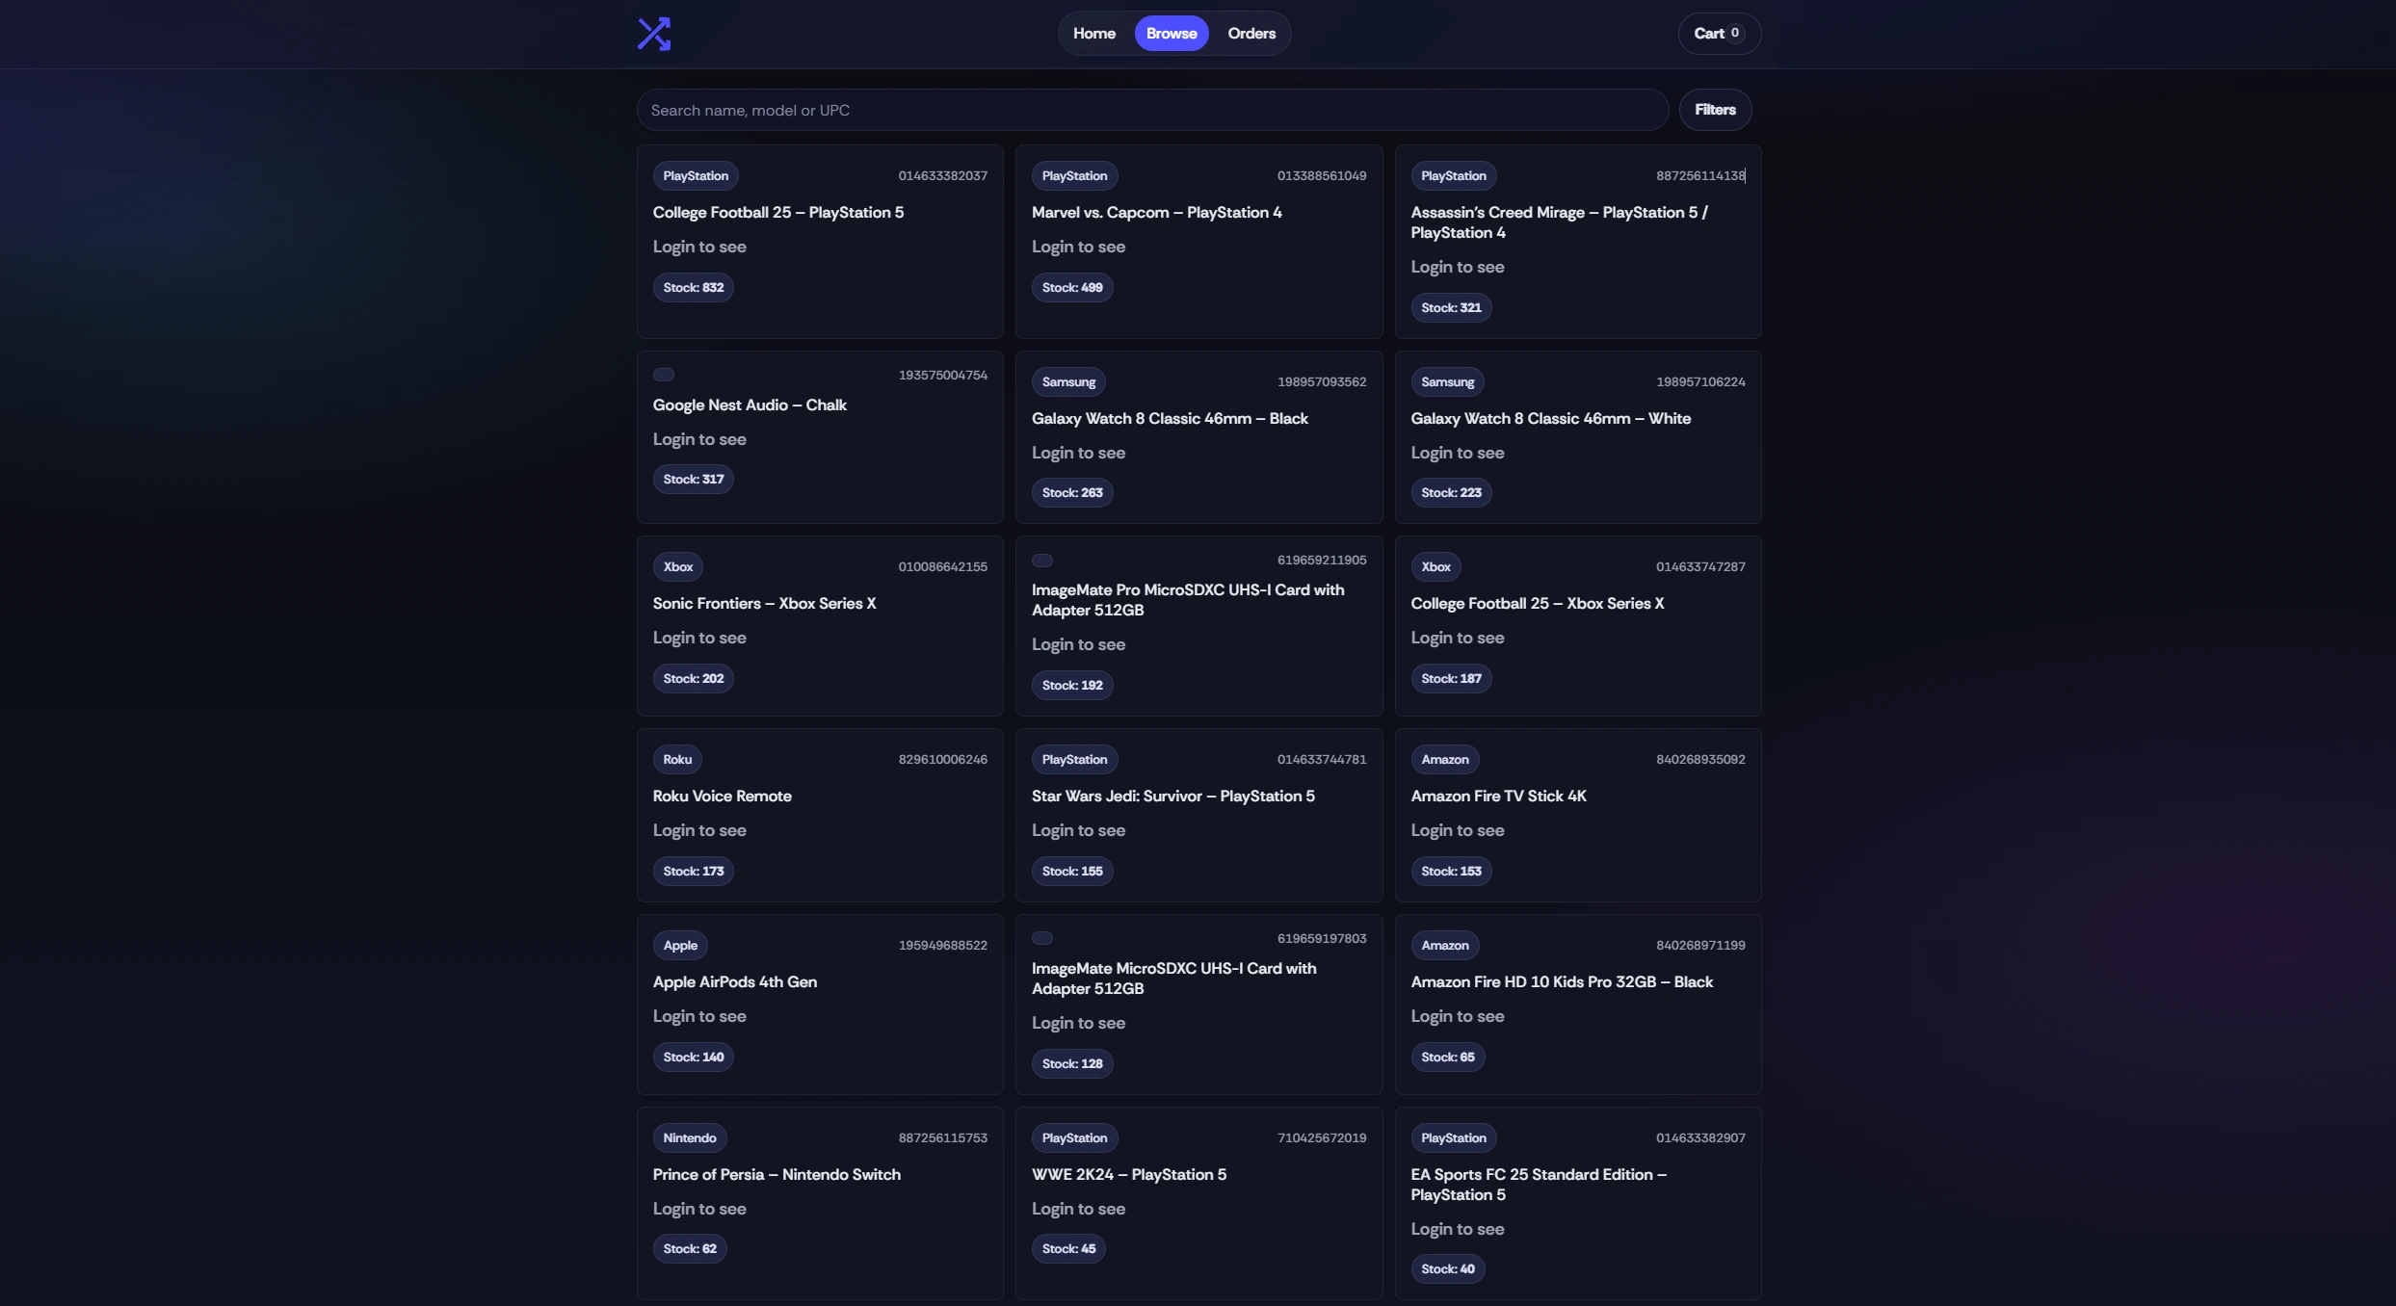The width and height of the screenshot is (2396, 1306).
Task: Click the Samsung tag on Galaxy Watch Black
Action: pos(1067,382)
